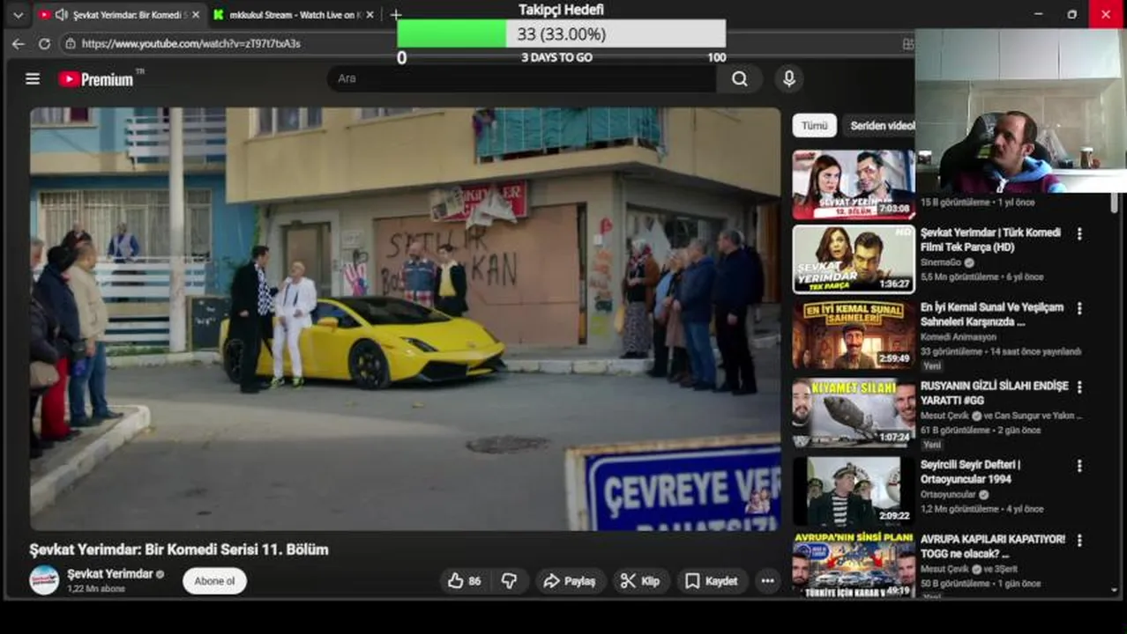Dislike the video with thumbs-down

510,581
